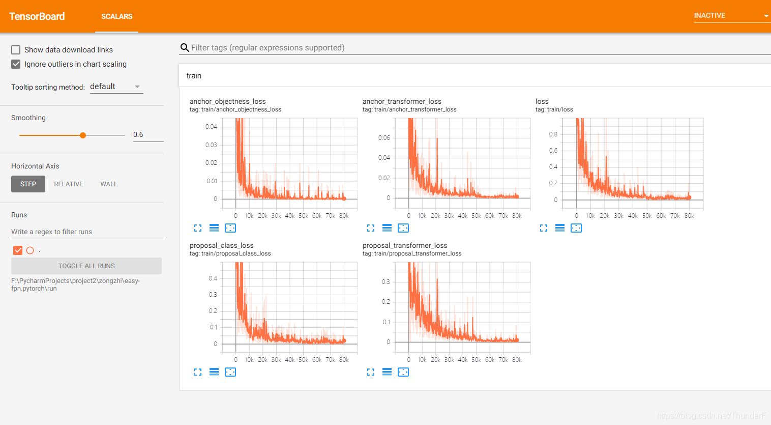
Task: Expand anchor_objectness_loss chart to full size
Action: [x=198, y=228]
